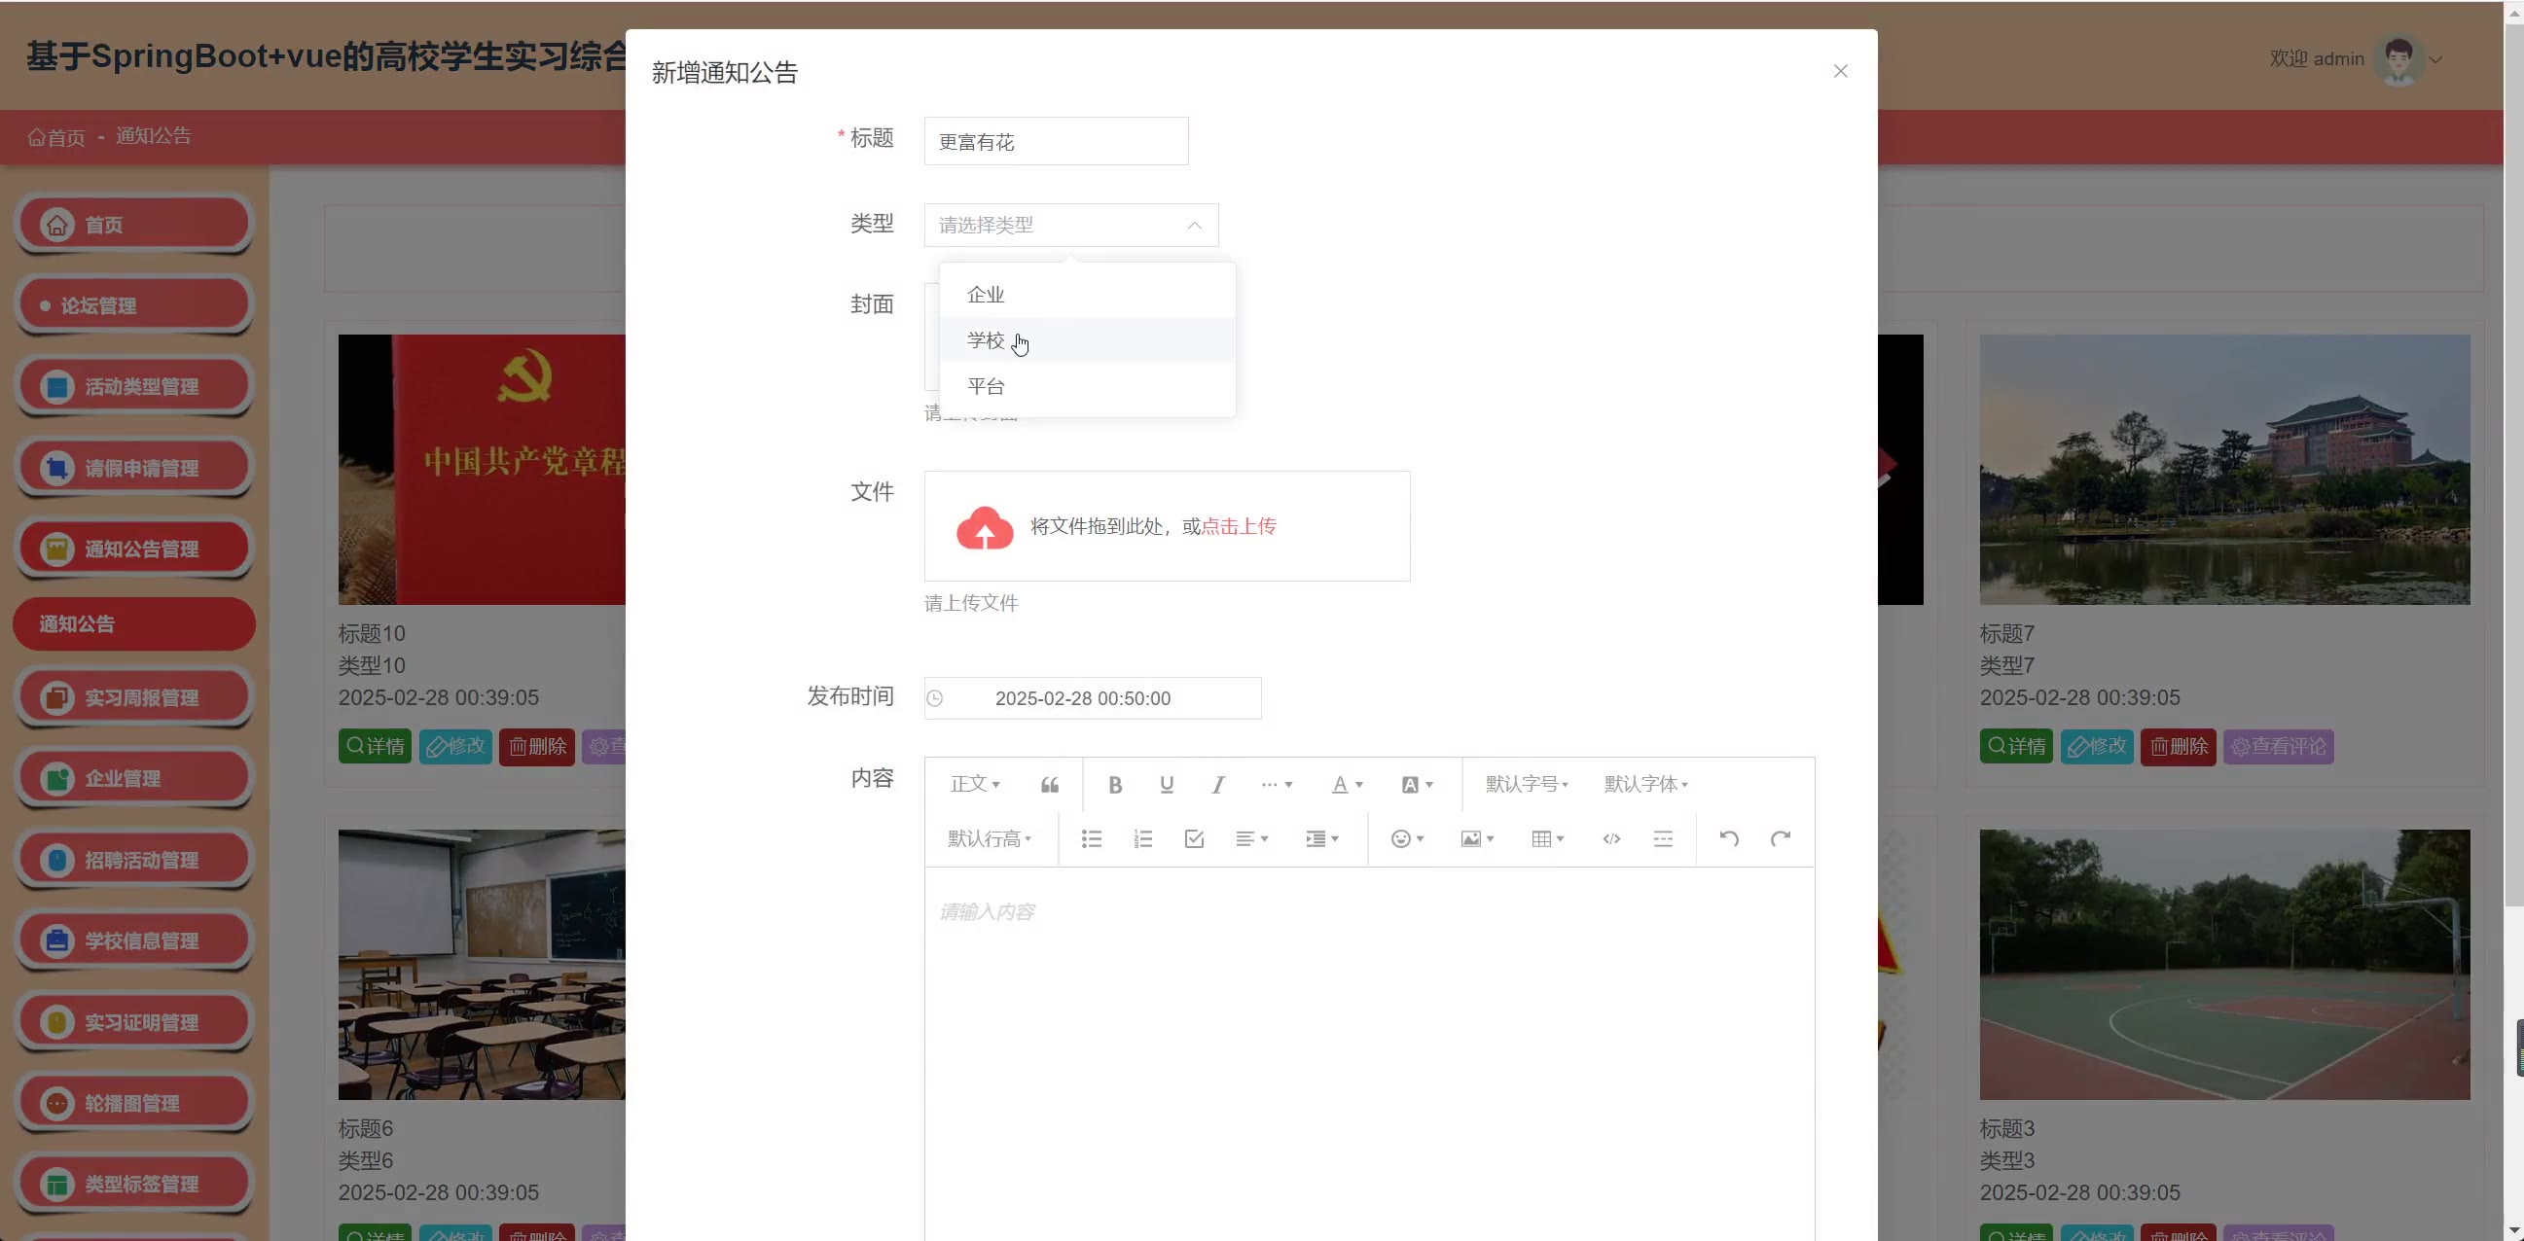Undo last edit in editor
This screenshot has width=2524, height=1241.
[x=1728, y=839]
